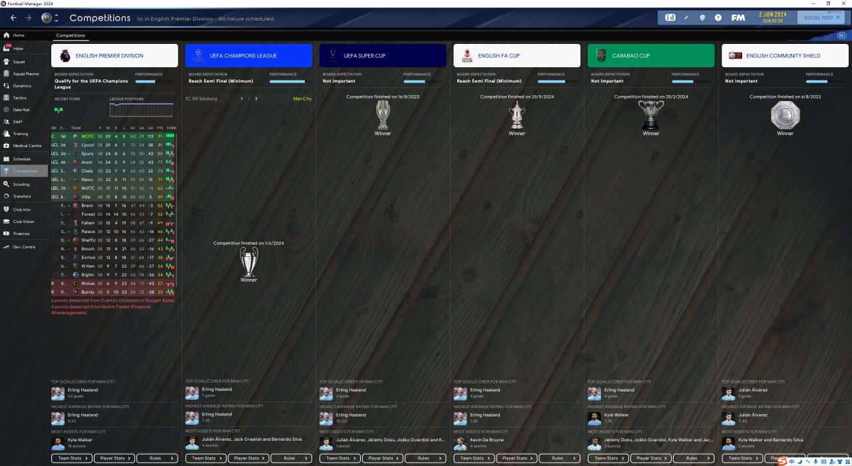This screenshot has width=852, height=466.
Task: Open the English FA Cup header
Action: tap(517, 56)
